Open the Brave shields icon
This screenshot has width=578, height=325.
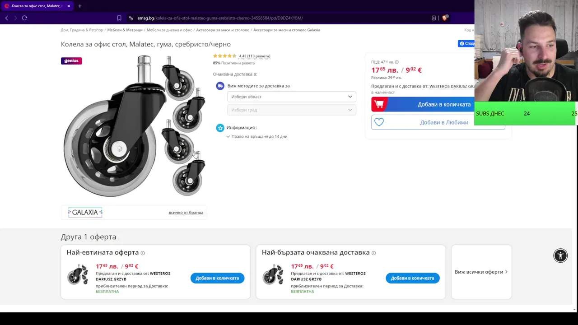coord(445,18)
